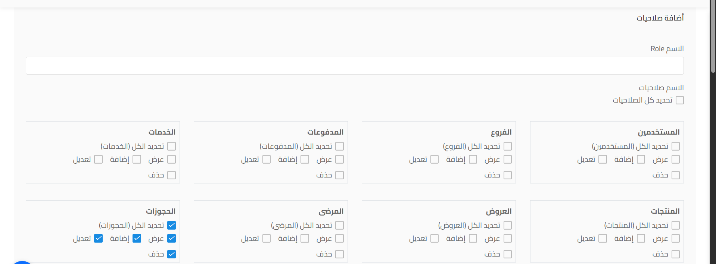Check 'إضافة' permission under المستخدمين

coord(641,159)
